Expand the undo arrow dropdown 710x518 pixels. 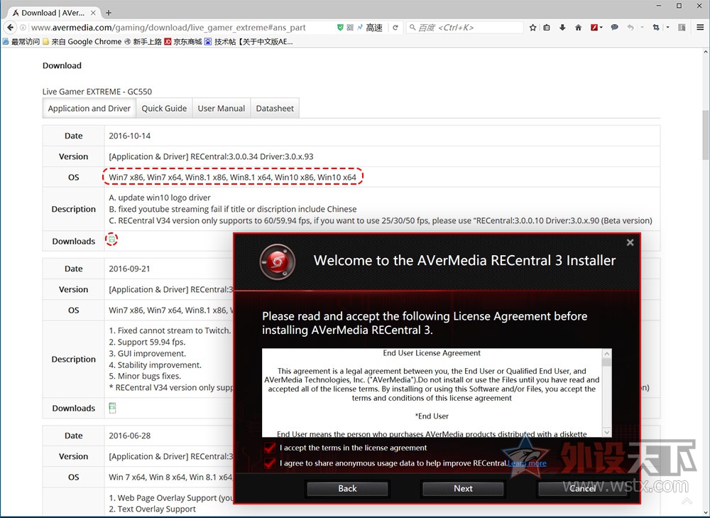[642, 28]
